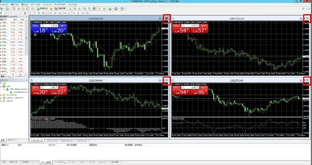Expand the Indicators node in Navigator
Viewport: 312px width, 165px height.
(x=1, y=95)
